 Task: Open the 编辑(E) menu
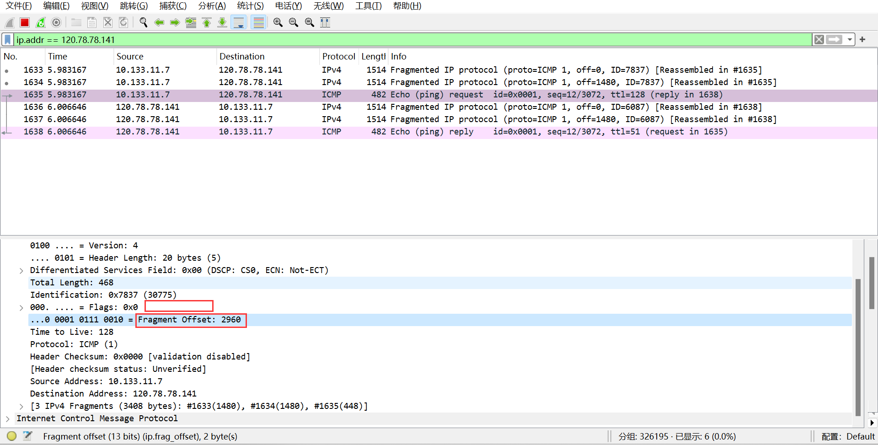pos(56,6)
